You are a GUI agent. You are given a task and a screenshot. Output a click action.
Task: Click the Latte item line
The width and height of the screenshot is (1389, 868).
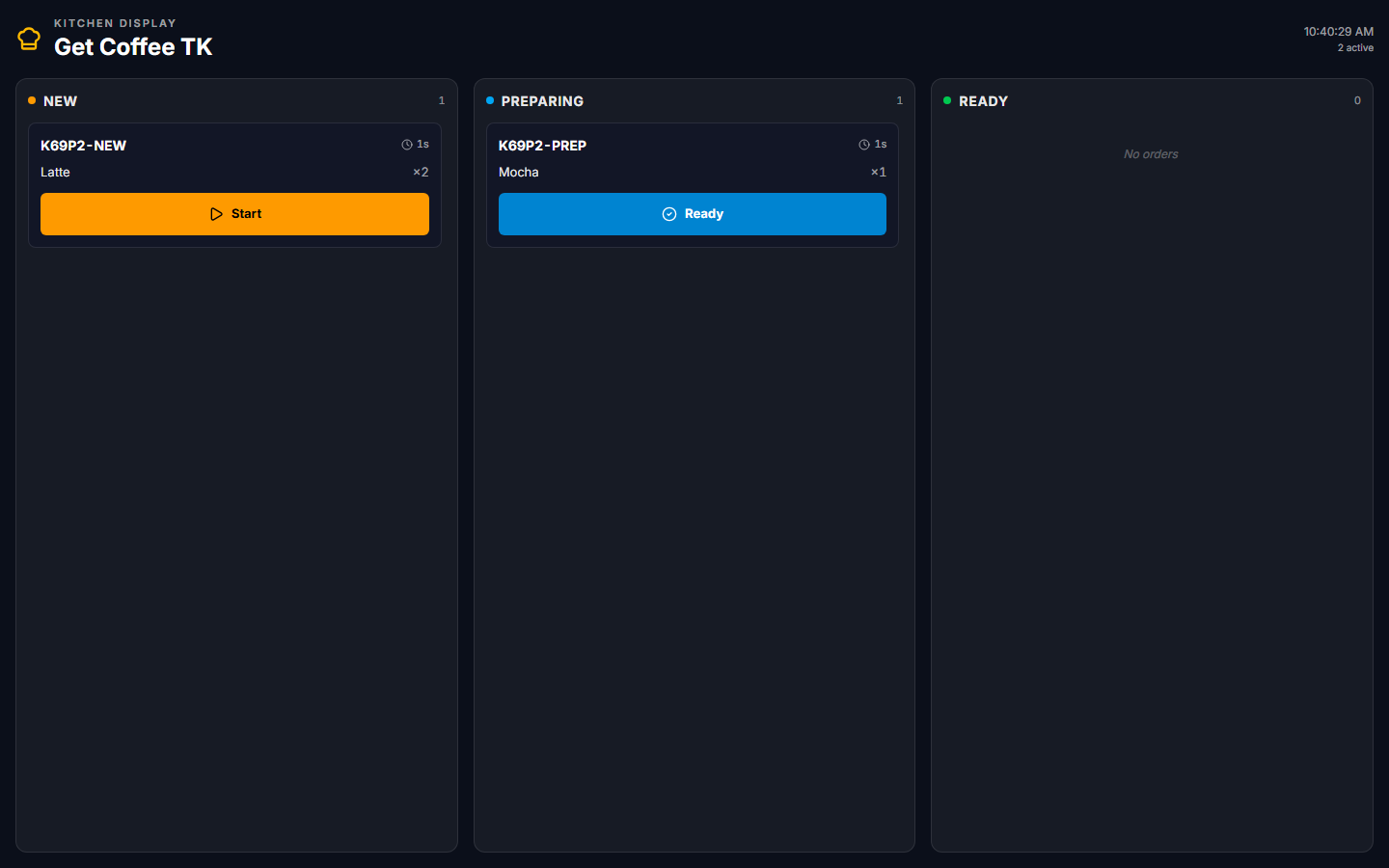[55, 172]
